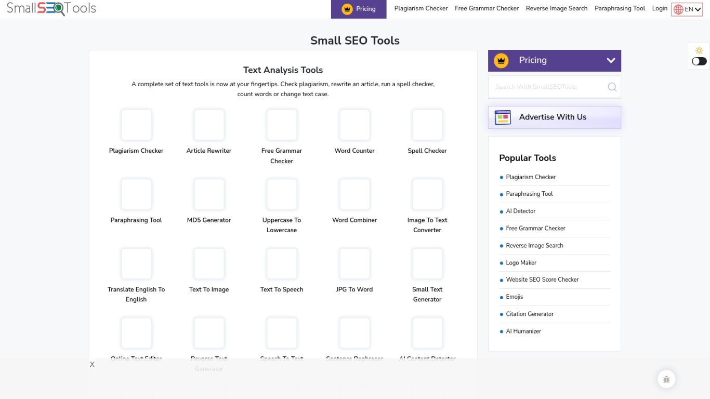Click the bug report floating icon
Screen dimensions: 710x399
tap(666, 379)
